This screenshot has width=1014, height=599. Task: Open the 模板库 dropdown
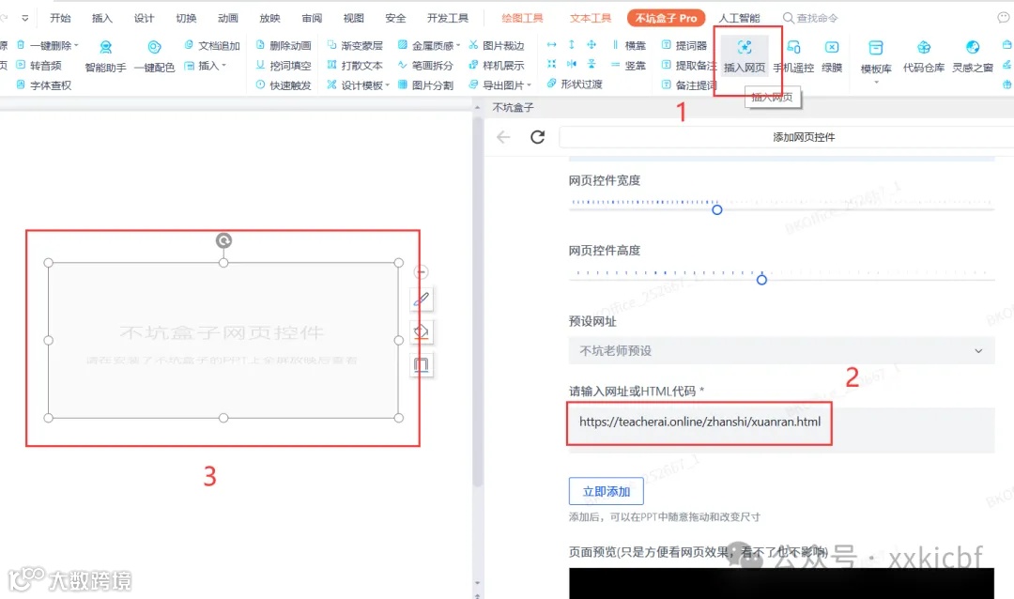point(876,83)
